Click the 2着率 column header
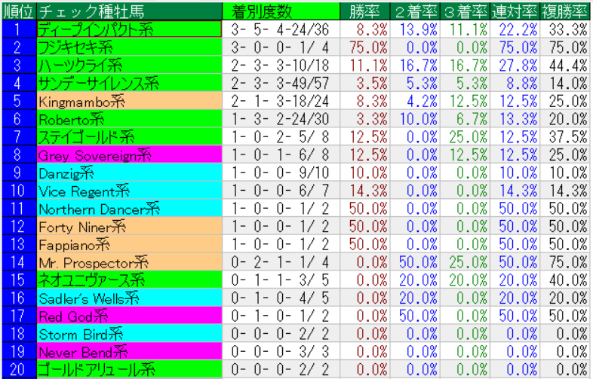Image resolution: width=593 pixels, height=379 pixels. pyautogui.click(x=415, y=11)
